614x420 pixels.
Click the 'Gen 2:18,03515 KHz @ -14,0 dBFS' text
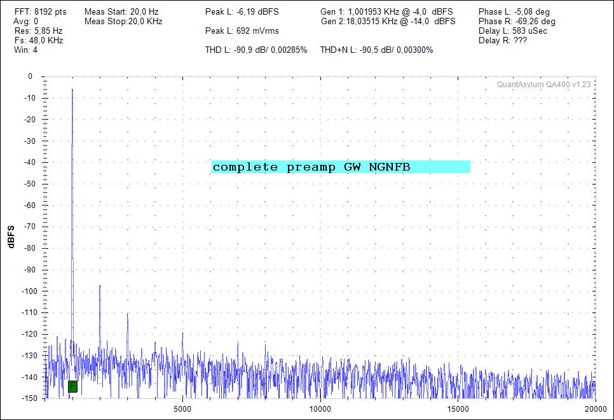(388, 21)
